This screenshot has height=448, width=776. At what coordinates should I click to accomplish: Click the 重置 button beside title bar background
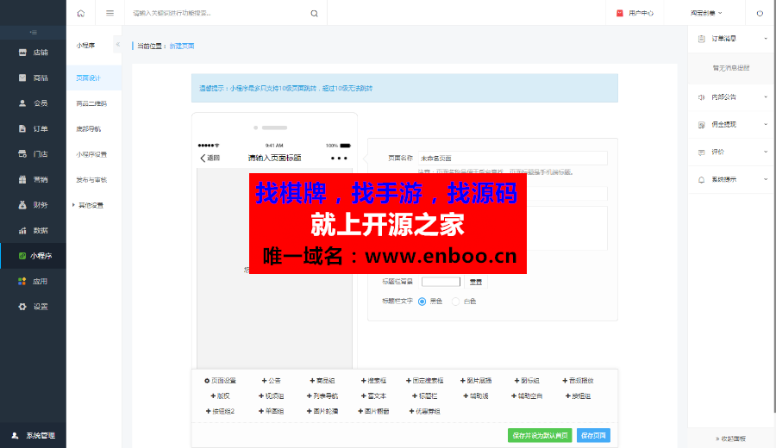pos(476,282)
